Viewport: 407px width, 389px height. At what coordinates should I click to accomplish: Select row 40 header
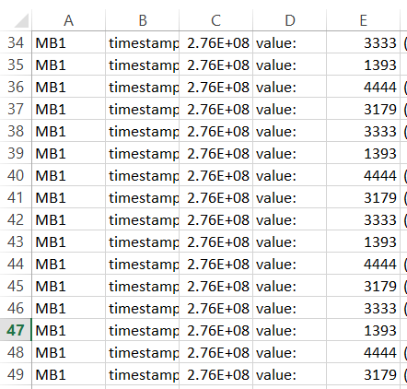coord(16,175)
